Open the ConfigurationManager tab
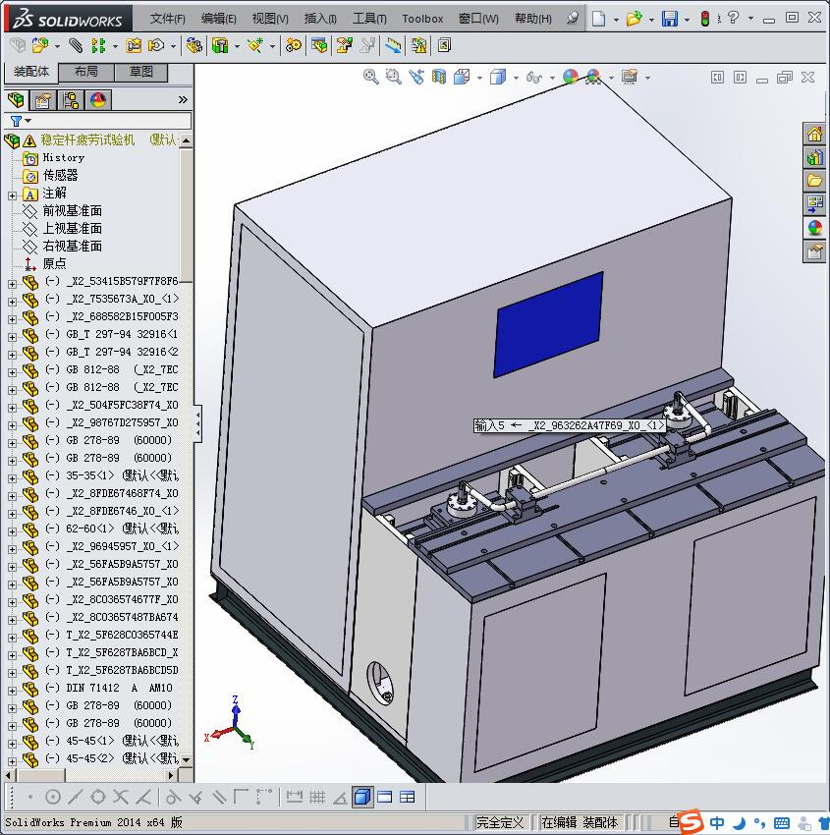Viewport: 830px width, 835px height. (71, 99)
